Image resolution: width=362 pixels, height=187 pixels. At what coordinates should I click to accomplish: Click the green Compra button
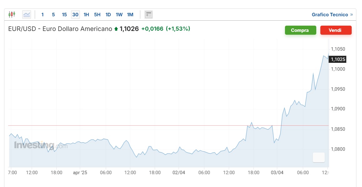(300, 30)
